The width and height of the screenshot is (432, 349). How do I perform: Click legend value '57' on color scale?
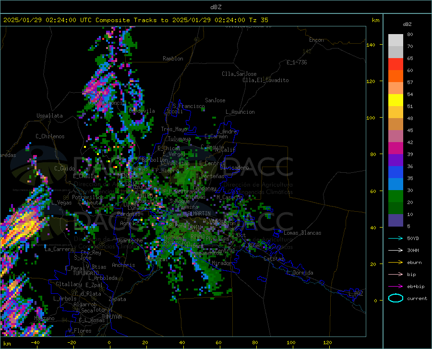pyautogui.click(x=410, y=83)
